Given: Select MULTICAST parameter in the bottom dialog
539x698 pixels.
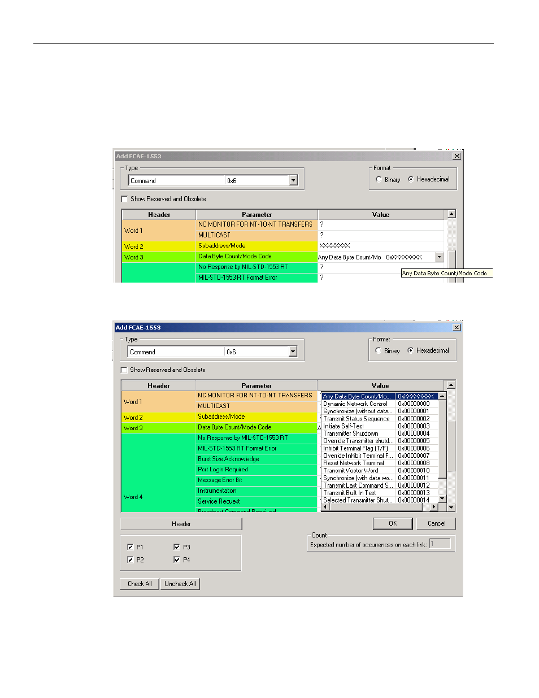Looking at the screenshot, I should [257, 406].
